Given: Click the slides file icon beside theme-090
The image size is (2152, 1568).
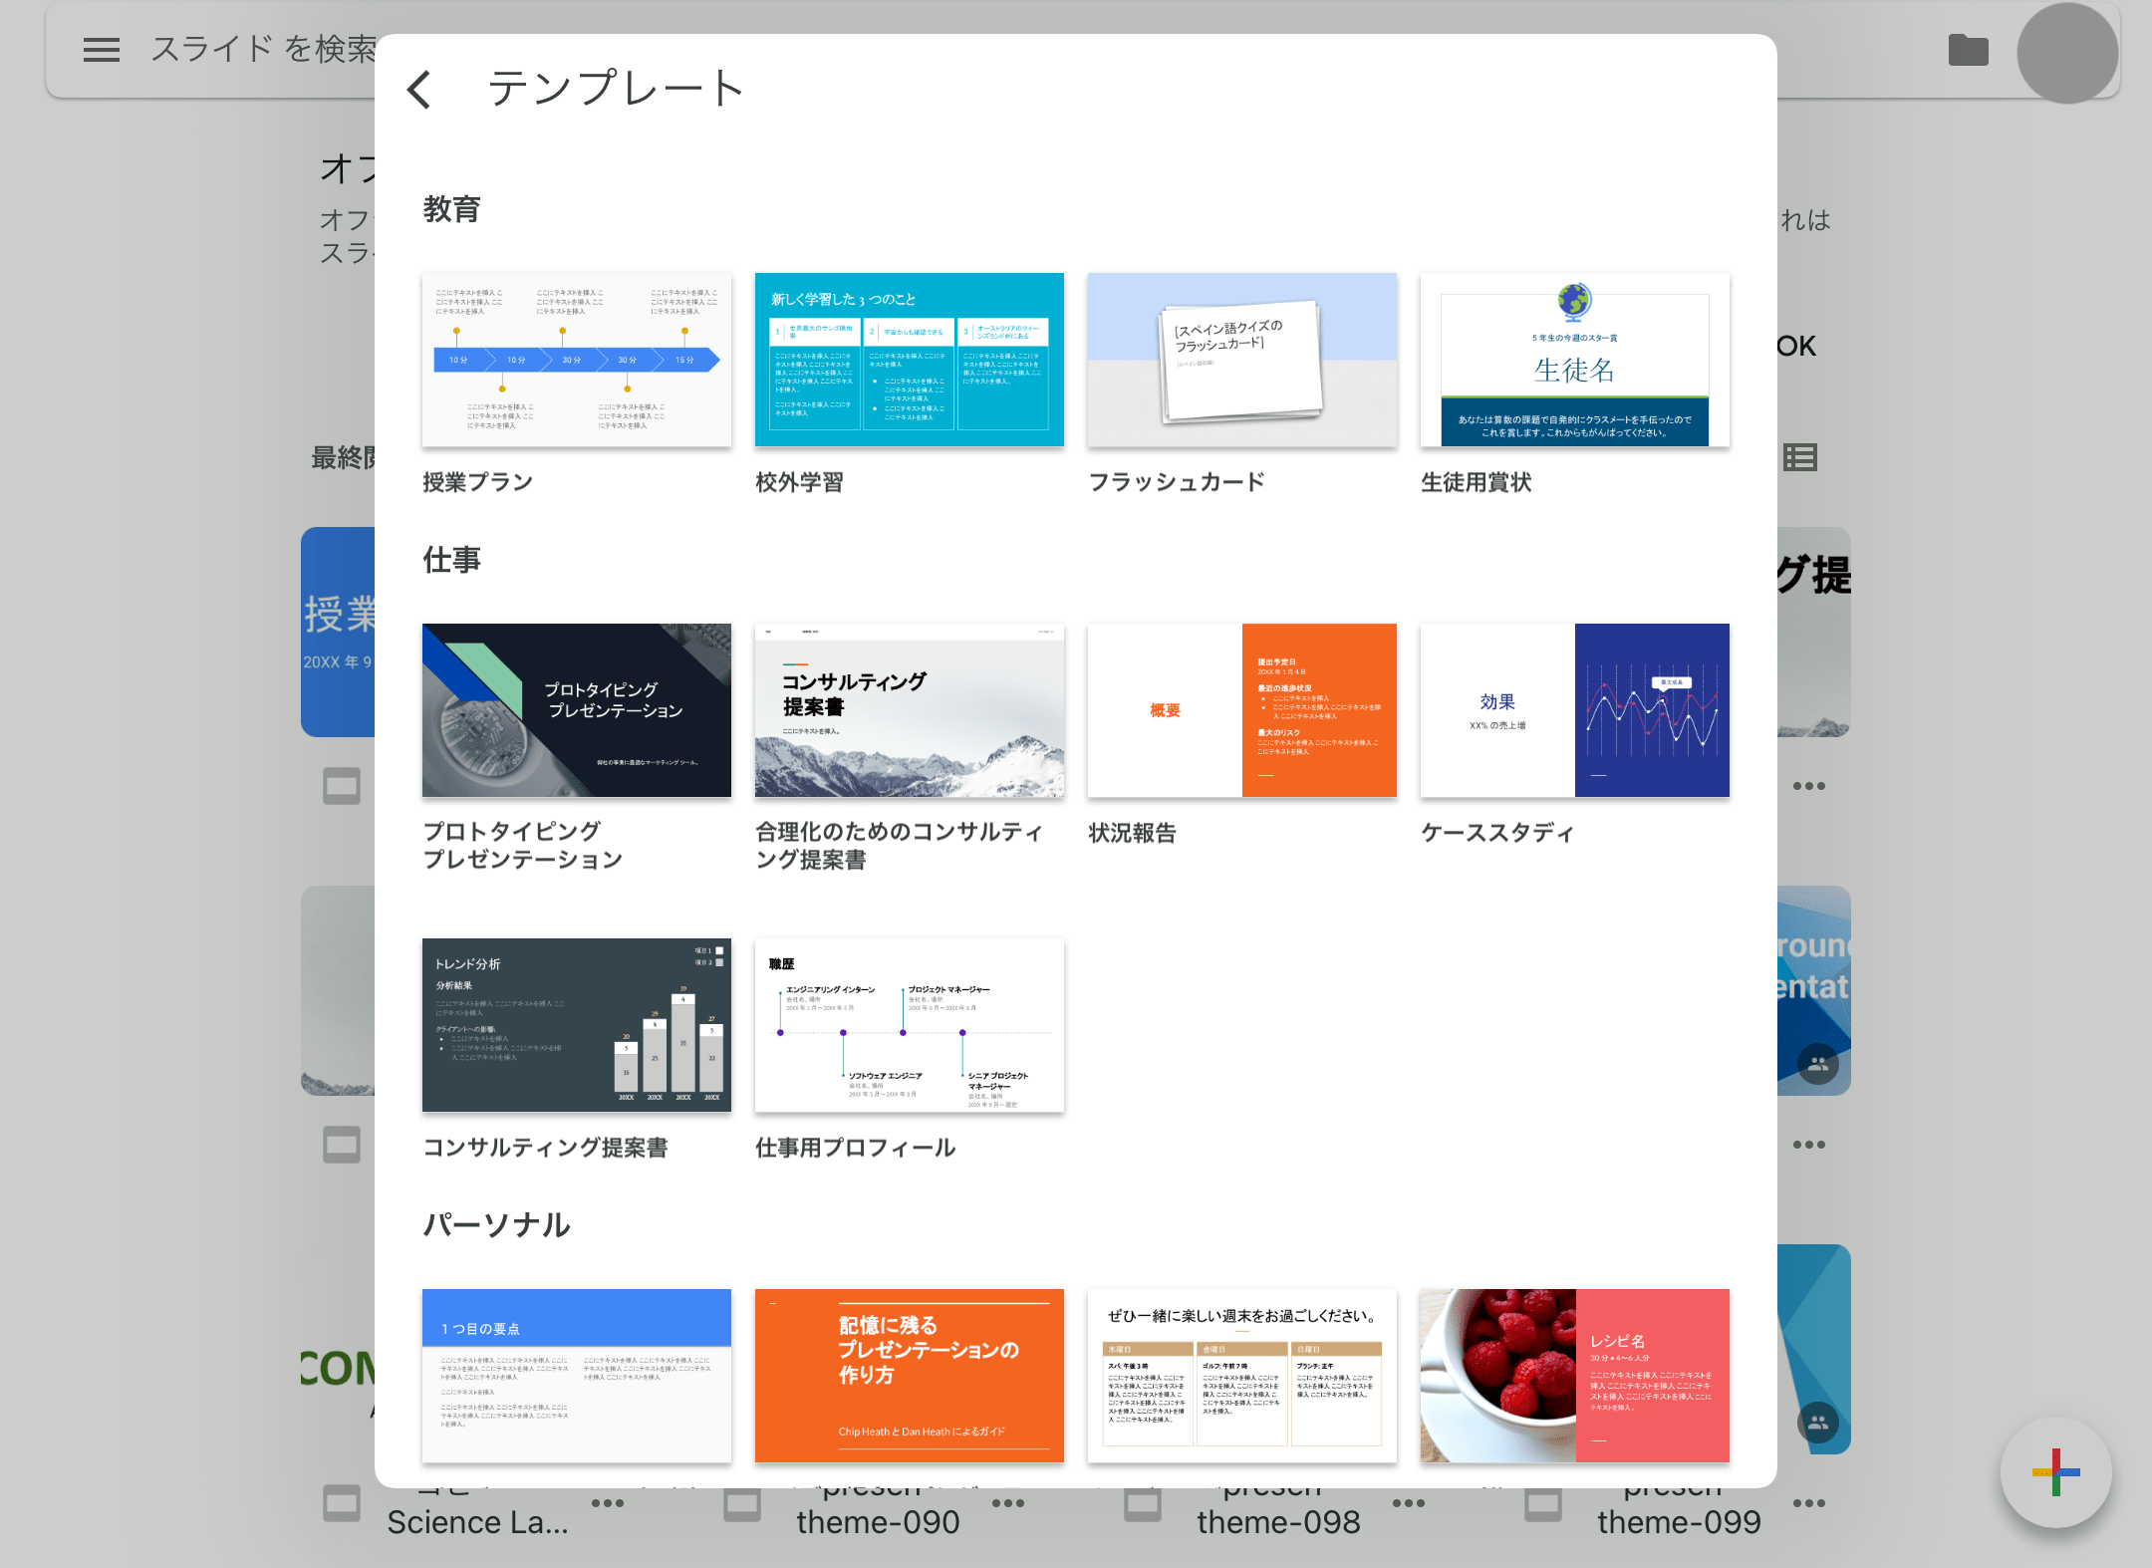Looking at the screenshot, I should tap(742, 1504).
